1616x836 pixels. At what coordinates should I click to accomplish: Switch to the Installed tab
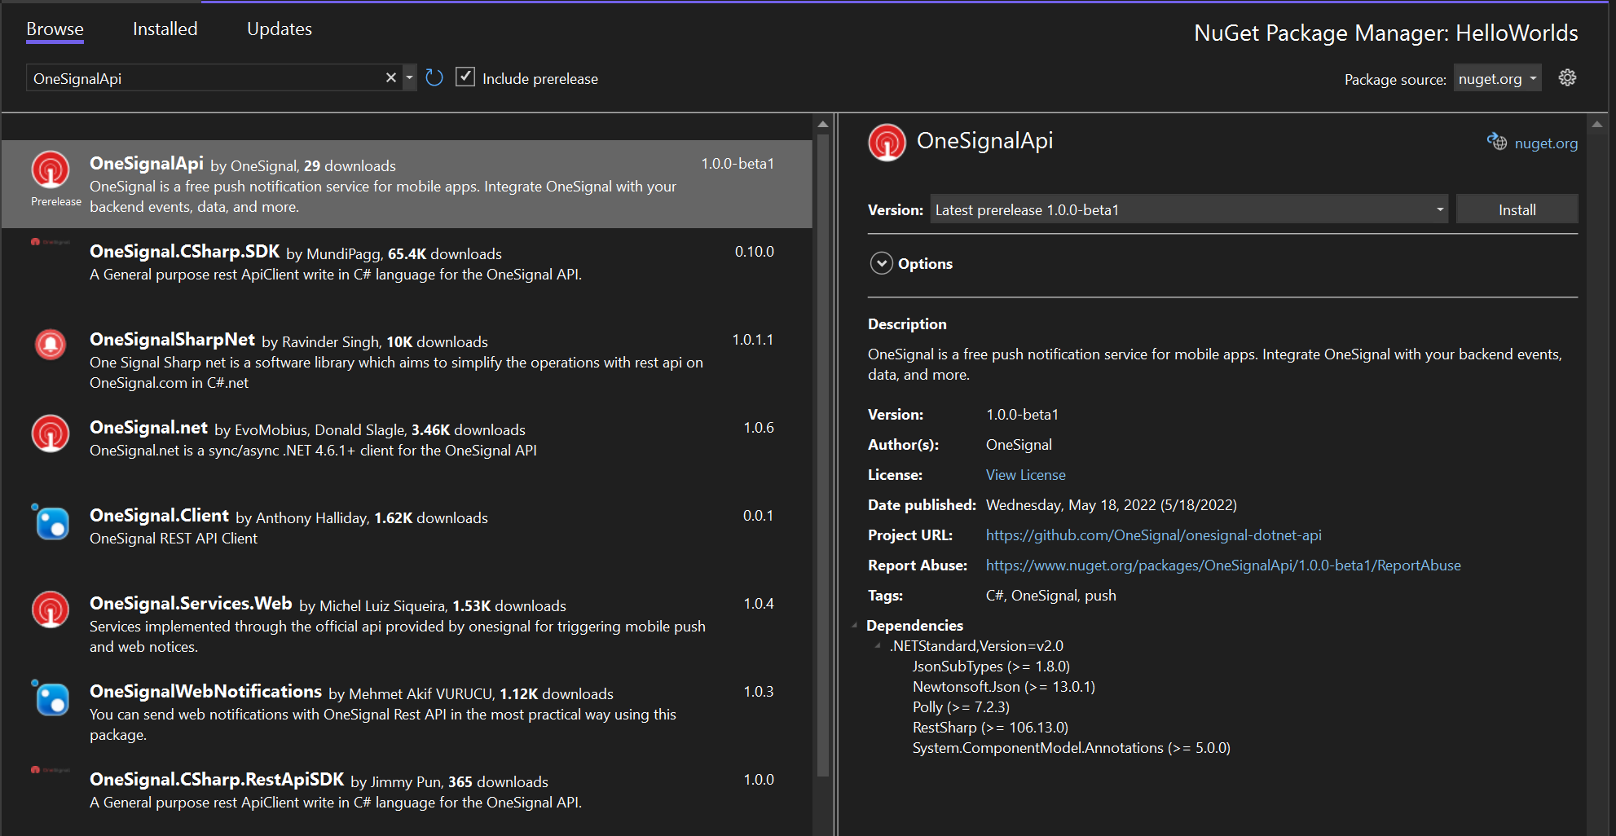coord(164,29)
